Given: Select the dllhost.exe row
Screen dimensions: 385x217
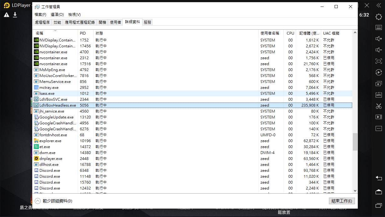Looking at the screenshot, I should [x=192, y=165].
